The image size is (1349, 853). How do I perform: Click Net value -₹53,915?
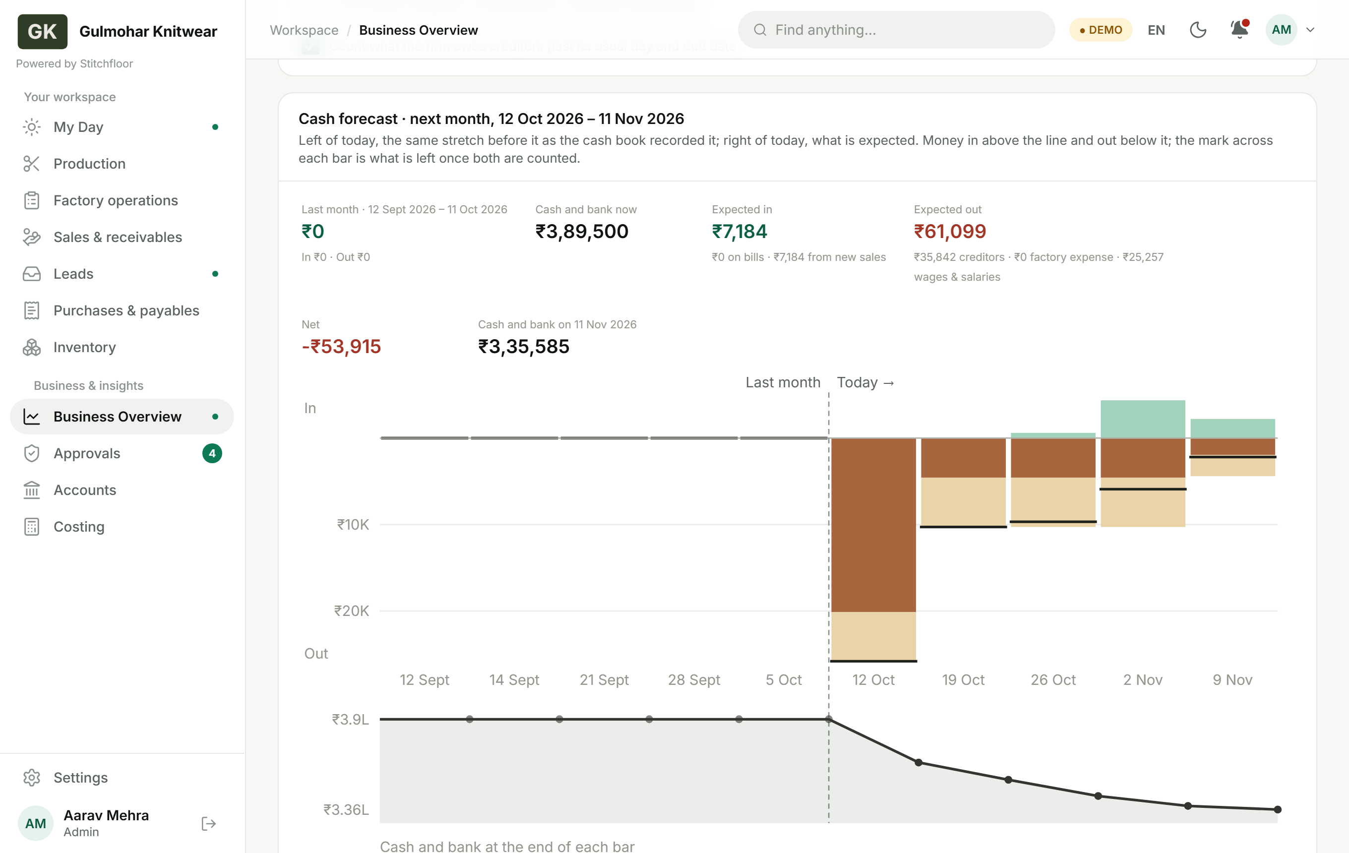pos(341,347)
